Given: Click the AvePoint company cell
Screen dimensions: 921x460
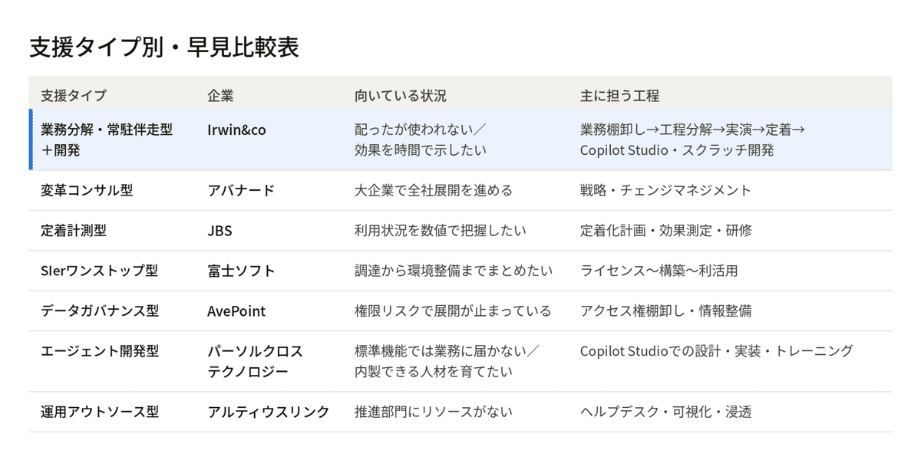Looking at the screenshot, I should pyautogui.click(x=237, y=310).
